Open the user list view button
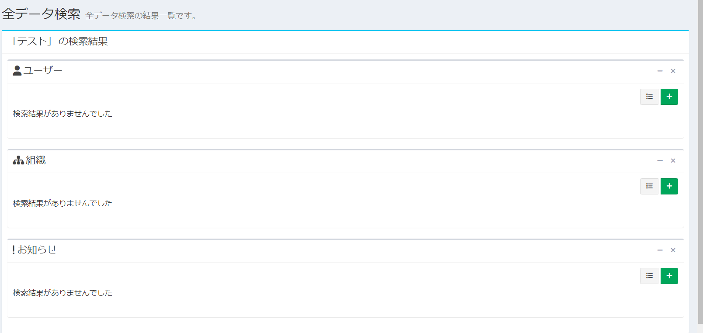The width and height of the screenshot is (703, 333). (649, 97)
